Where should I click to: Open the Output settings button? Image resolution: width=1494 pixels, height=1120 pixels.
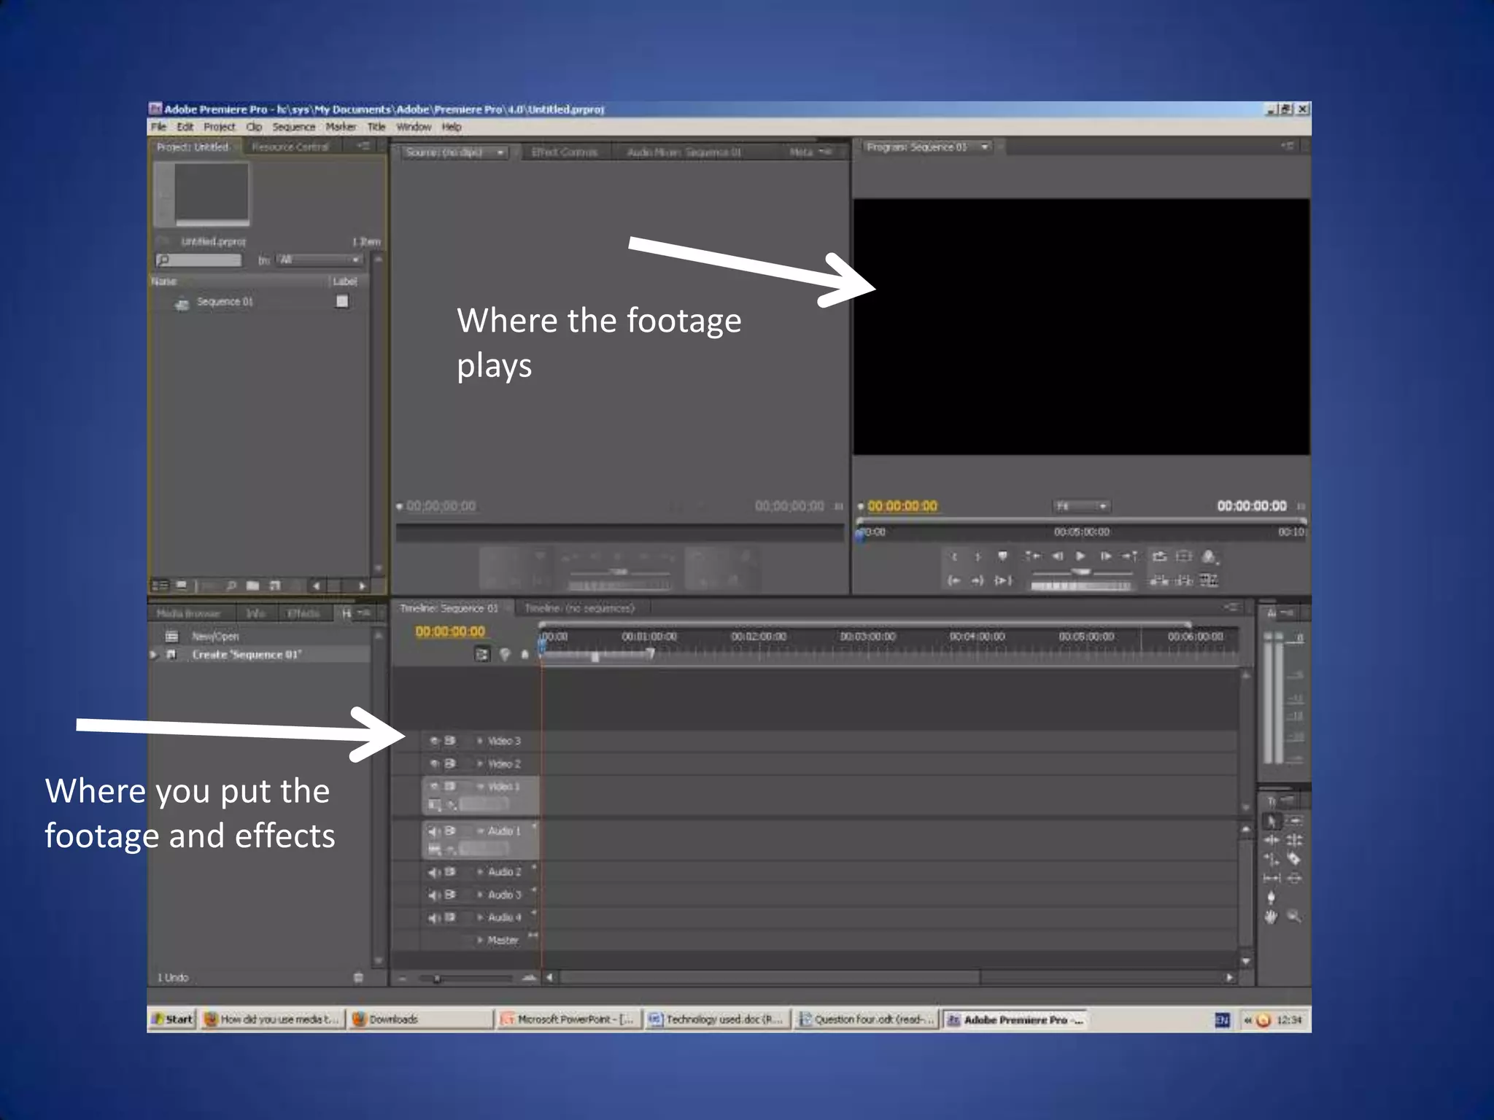tap(1209, 557)
